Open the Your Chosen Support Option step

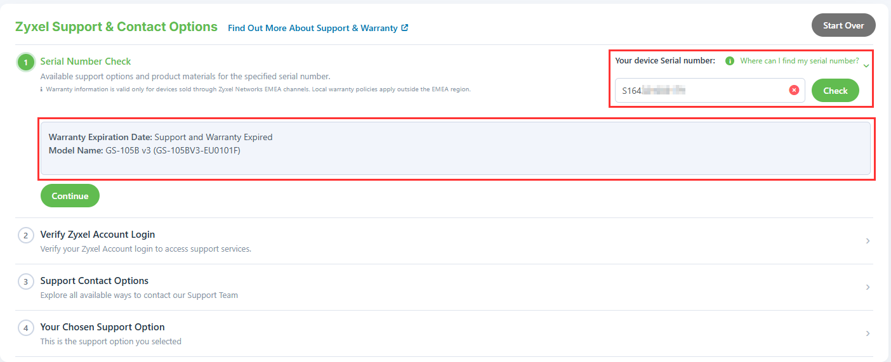[103, 327]
